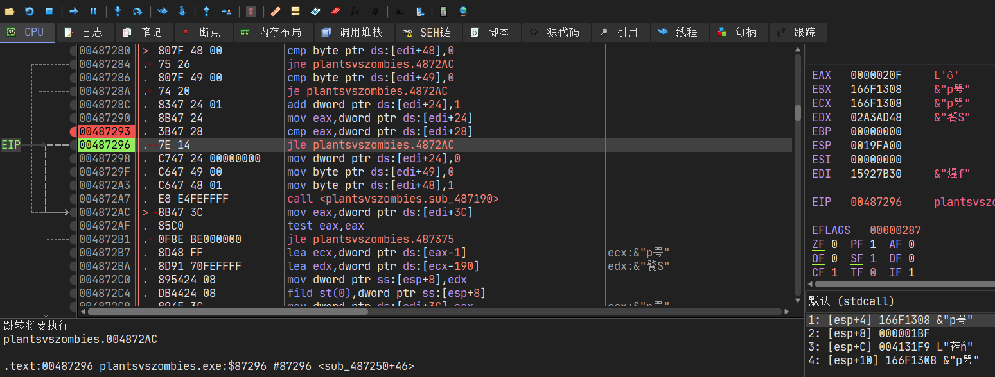The height and width of the screenshot is (377, 995).
Task: Open the Find Strings Az icon
Action: [399, 12]
